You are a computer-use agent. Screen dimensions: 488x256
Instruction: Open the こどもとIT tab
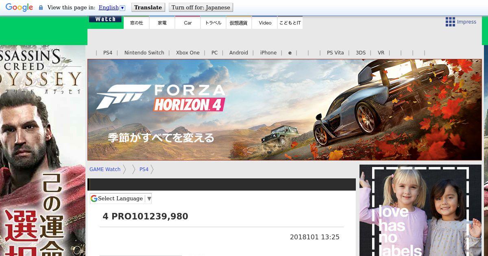pos(290,23)
